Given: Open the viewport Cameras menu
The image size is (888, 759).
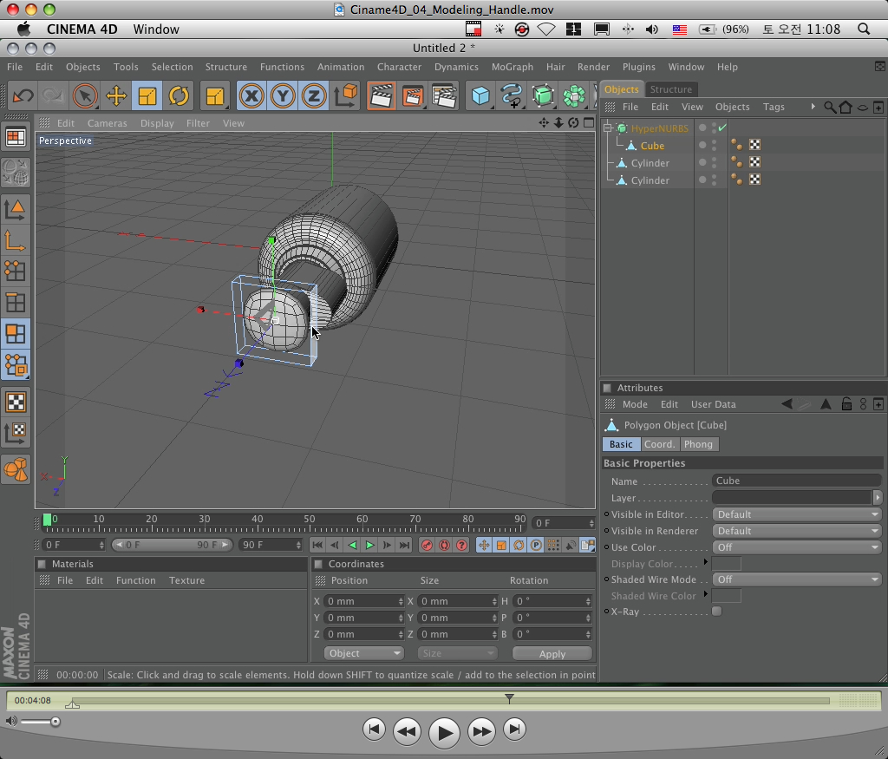Looking at the screenshot, I should (107, 123).
